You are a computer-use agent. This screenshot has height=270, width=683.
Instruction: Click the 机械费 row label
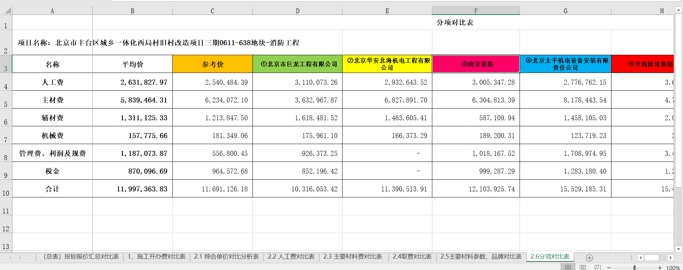tap(52, 135)
